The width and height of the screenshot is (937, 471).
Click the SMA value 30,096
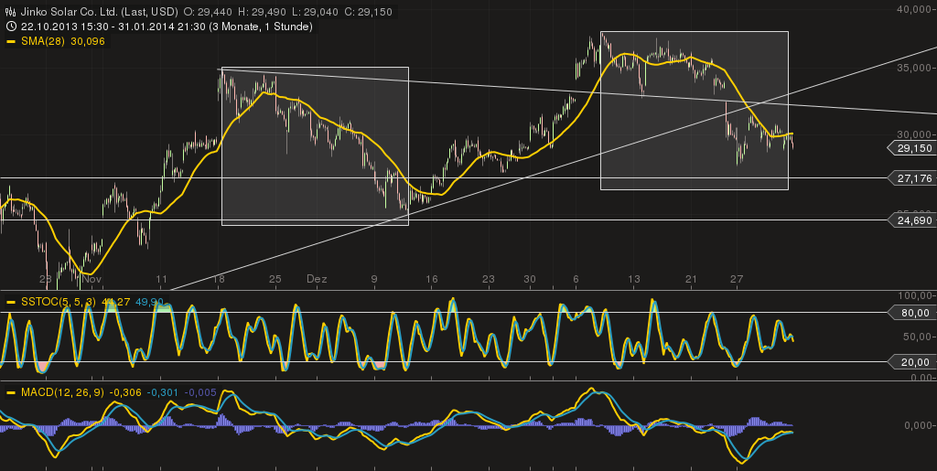(88, 41)
